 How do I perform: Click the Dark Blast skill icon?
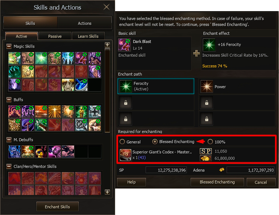coord(124,45)
